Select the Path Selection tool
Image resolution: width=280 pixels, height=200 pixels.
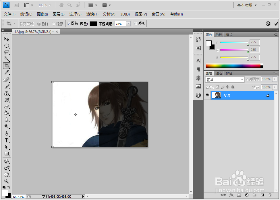tap(7, 147)
